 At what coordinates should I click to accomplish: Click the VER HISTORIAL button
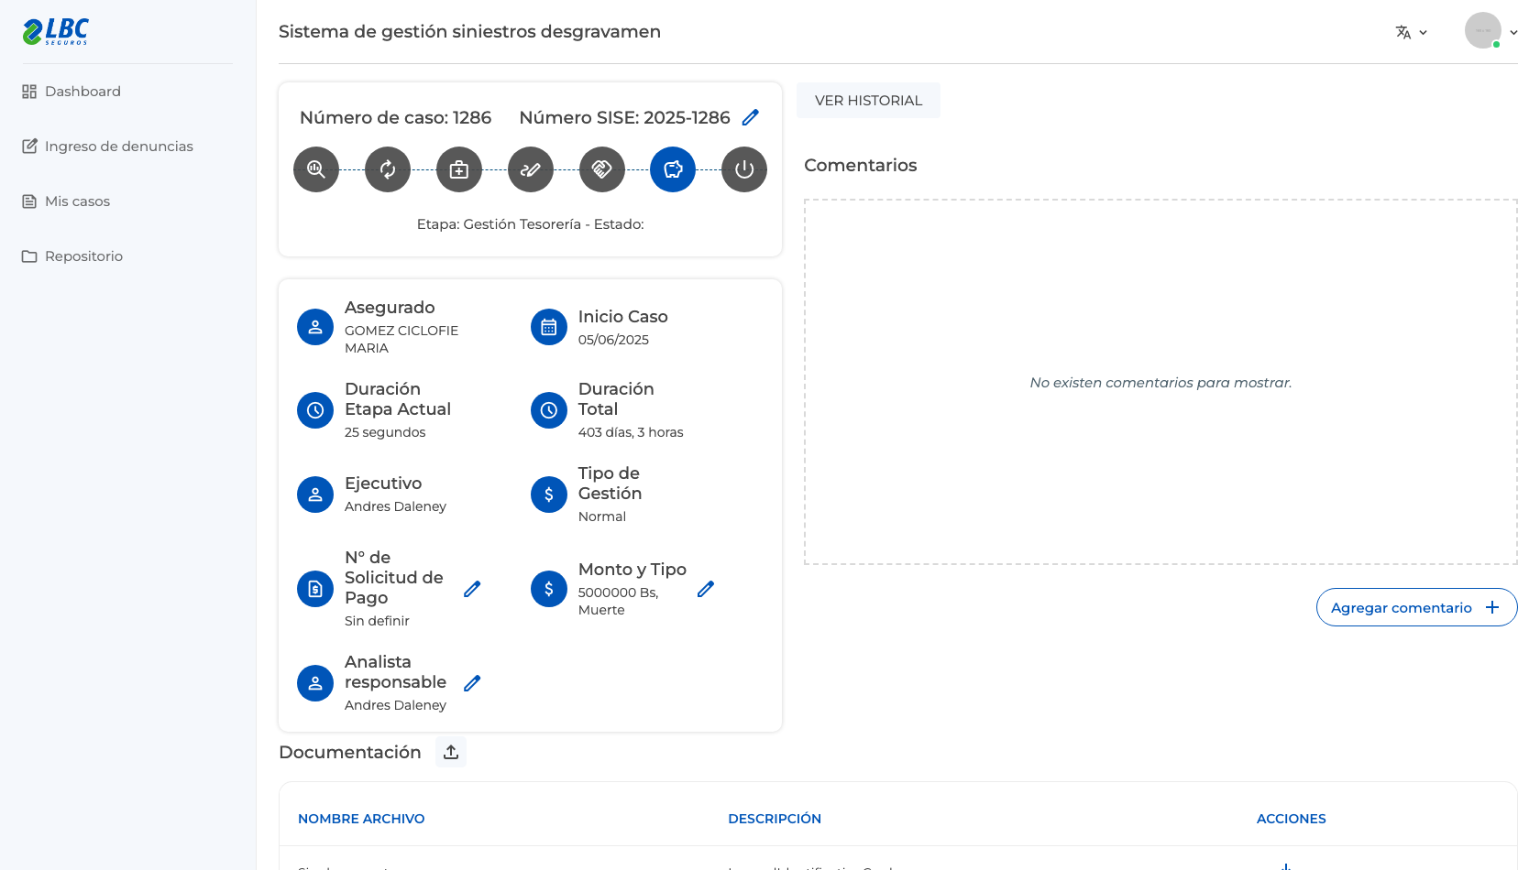pyautogui.click(x=868, y=101)
